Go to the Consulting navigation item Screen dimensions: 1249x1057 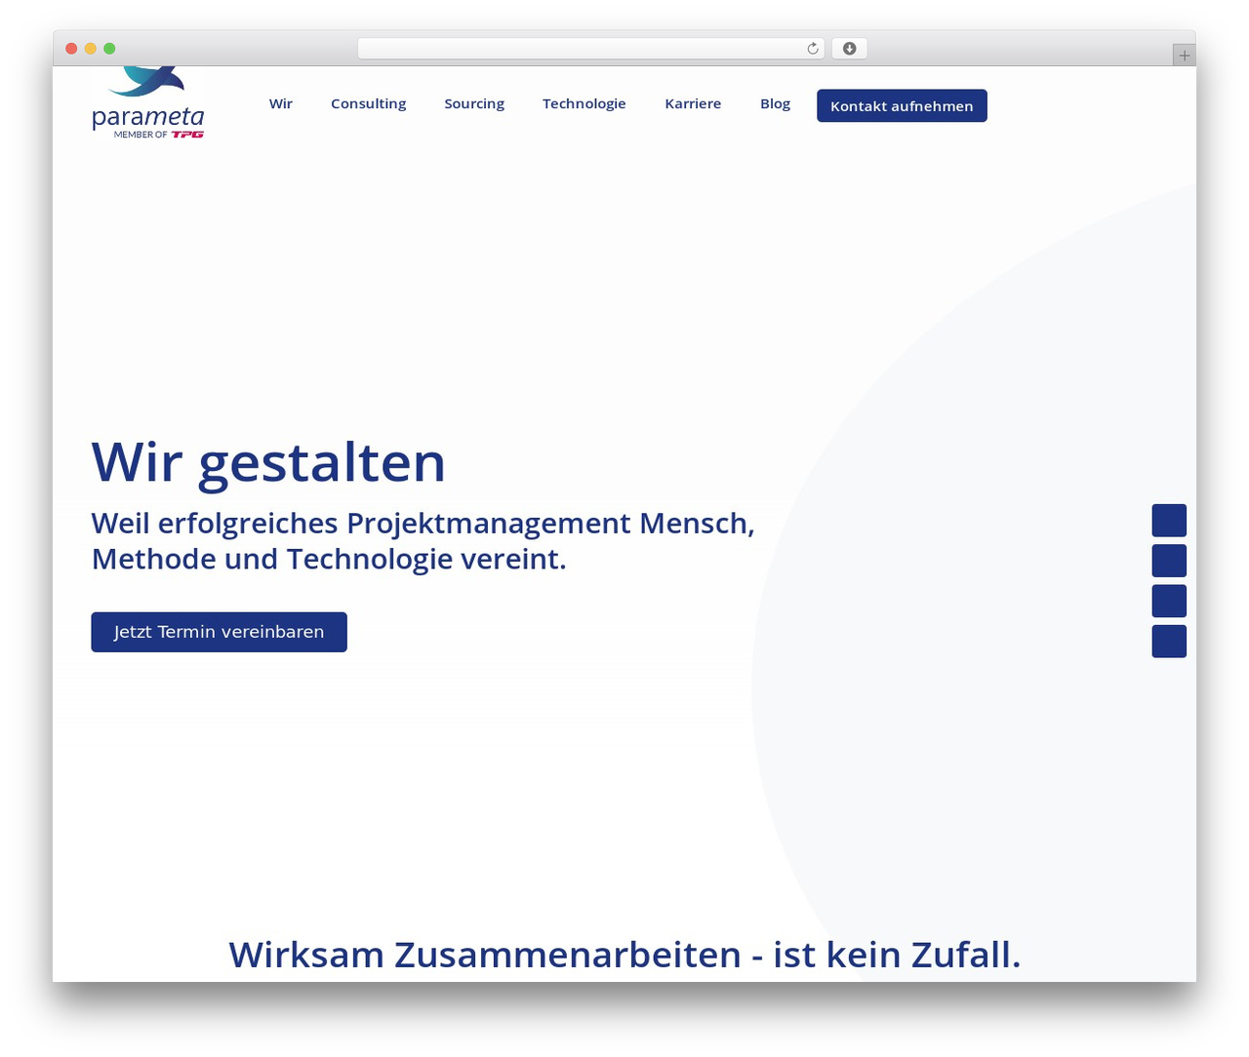[369, 103]
